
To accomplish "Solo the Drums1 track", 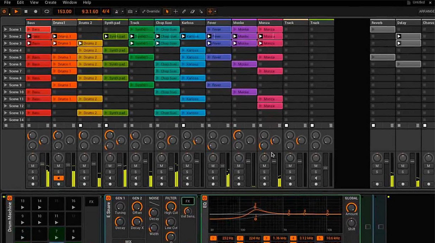I will [x=58, y=171].
